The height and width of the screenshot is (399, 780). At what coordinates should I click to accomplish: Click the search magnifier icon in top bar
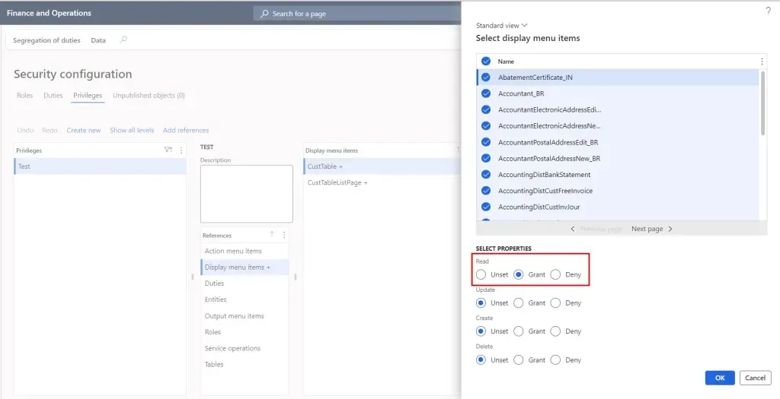tap(264, 14)
